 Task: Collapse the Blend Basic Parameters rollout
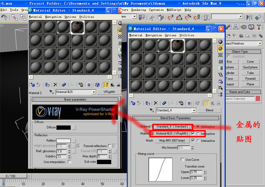pyautogui.click(x=175, y=118)
